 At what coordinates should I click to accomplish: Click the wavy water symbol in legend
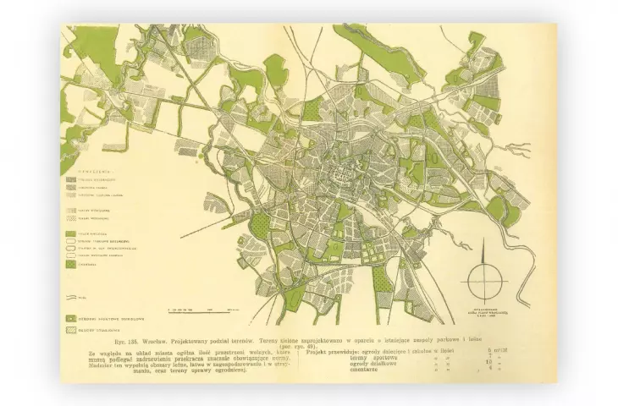71,298
